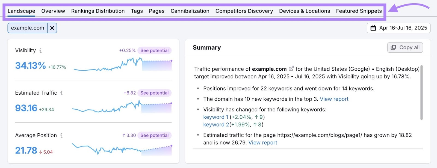Show the Estimated Traffic info tooltip
This screenshot has height=168, width=437.
click(x=61, y=93)
